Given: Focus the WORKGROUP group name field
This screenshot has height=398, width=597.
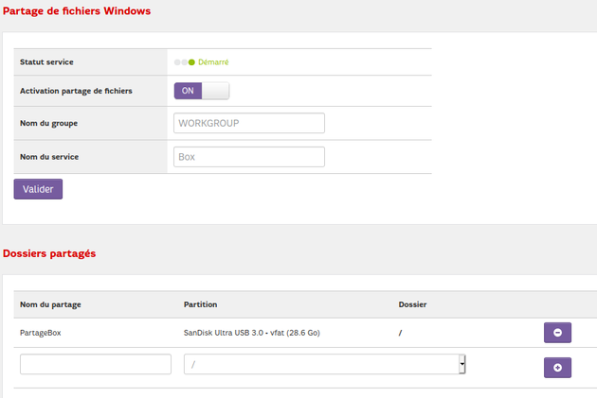Looking at the screenshot, I should pos(249,124).
